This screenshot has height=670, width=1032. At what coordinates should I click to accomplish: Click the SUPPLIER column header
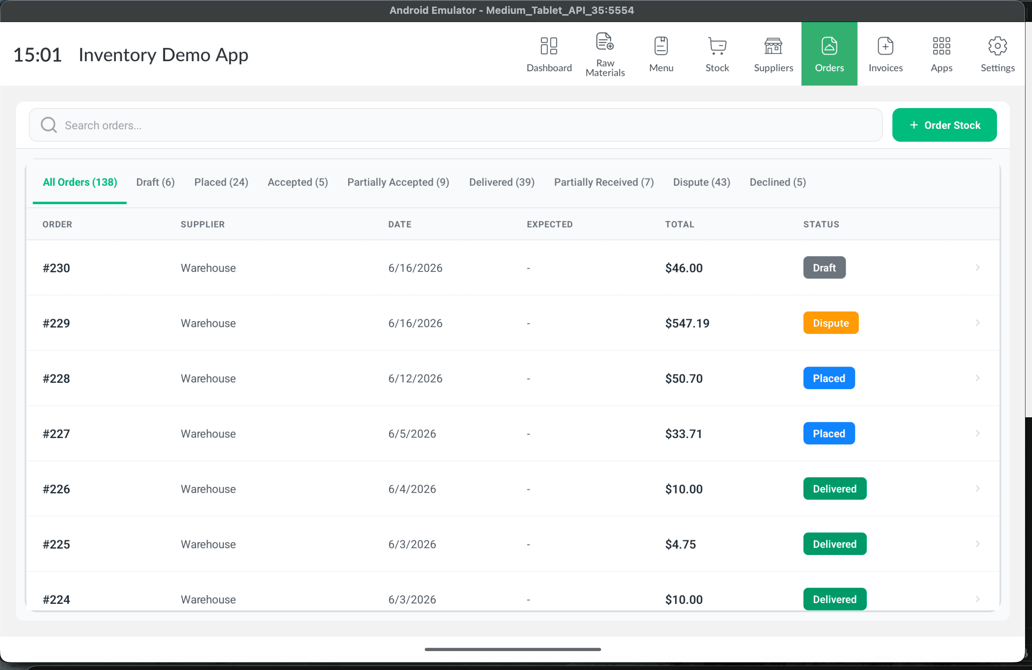coord(202,224)
